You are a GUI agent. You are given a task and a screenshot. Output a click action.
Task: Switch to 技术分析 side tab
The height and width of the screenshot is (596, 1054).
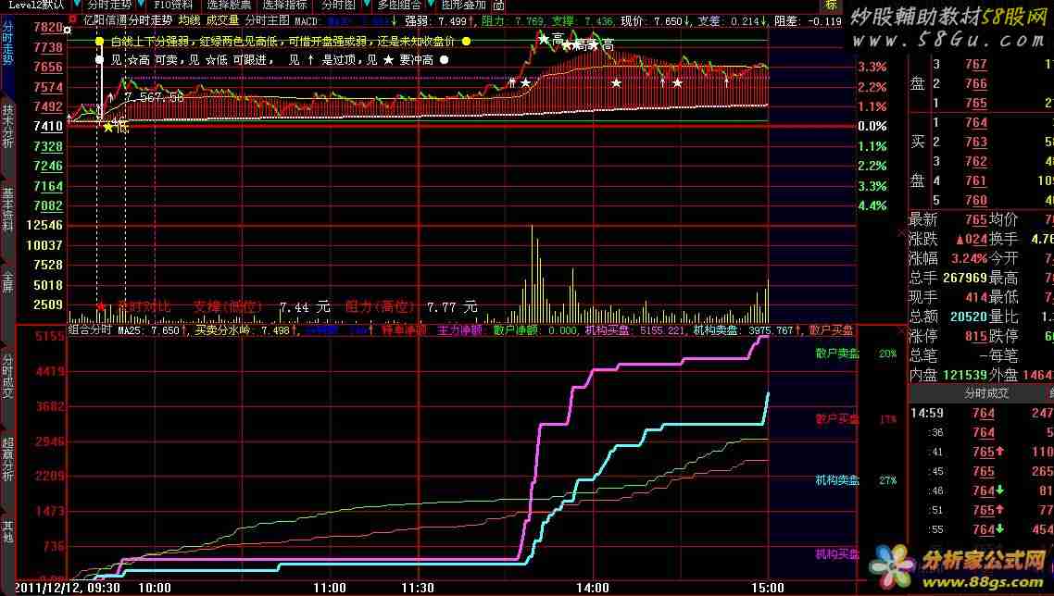(7, 126)
